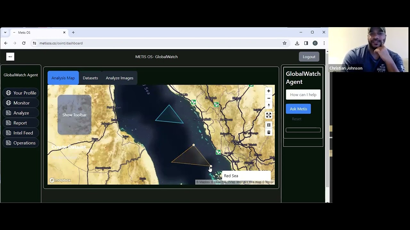Image resolution: width=410 pixels, height=230 pixels.
Task: Zoom out on the map
Action: 269,98
